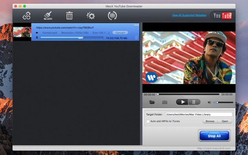
Task: Click the elapsed time 00:00:00 label
Action: pos(150,95)
